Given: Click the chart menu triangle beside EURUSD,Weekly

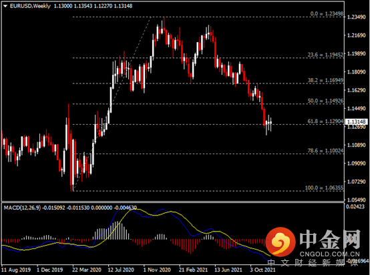Looking at the screenshot, I should pos(5,6).
